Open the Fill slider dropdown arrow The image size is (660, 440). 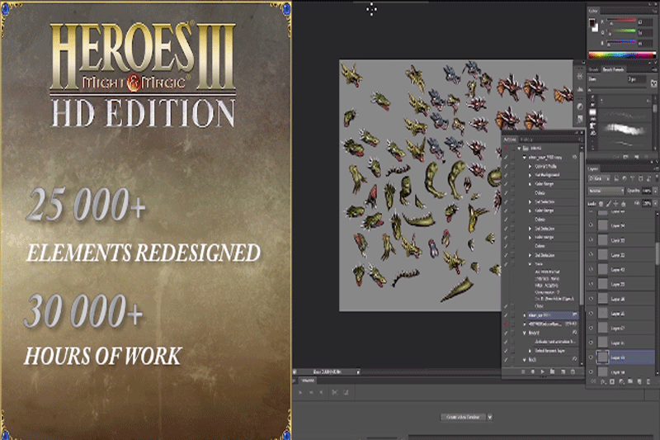tap(655, 204)
